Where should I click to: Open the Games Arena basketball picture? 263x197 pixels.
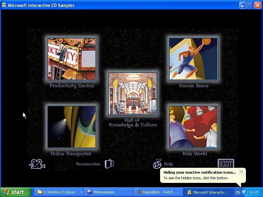193,59
